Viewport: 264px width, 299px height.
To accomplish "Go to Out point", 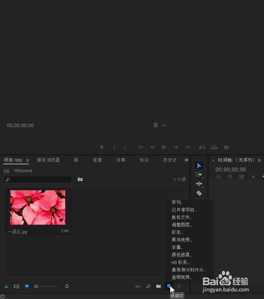I will pos(188,147).
